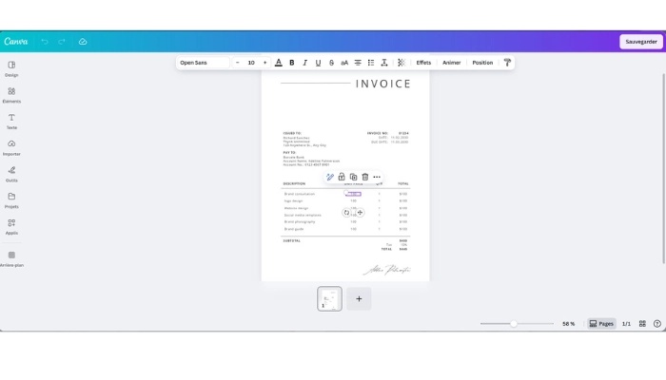
Task: Select the DESCRIPTION column header text
Action: pos(294,183)
